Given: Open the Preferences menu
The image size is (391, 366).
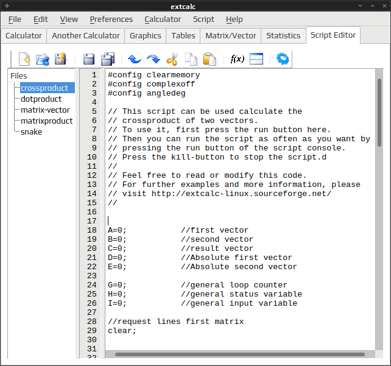Looking at the screenshot, I should pyautogui.click(x=111, y=19).
